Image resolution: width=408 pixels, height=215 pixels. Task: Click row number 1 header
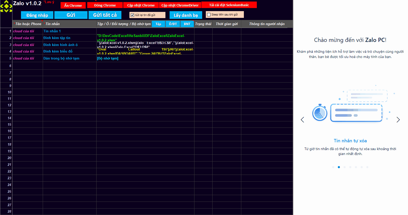point(6,31)
